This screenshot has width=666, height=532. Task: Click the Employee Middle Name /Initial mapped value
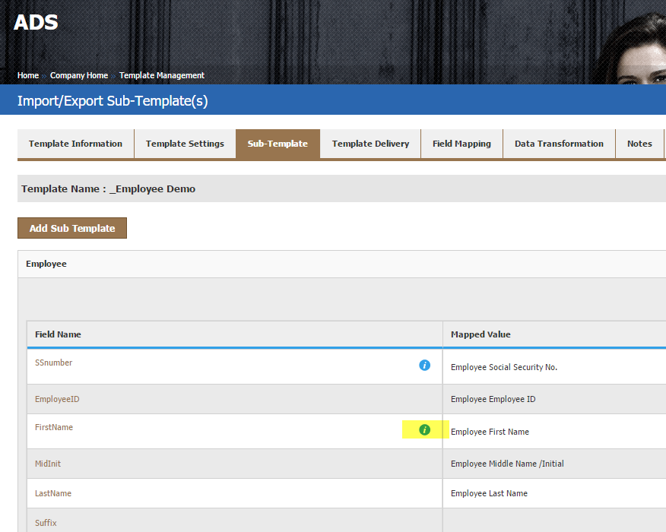pos(507,464)
